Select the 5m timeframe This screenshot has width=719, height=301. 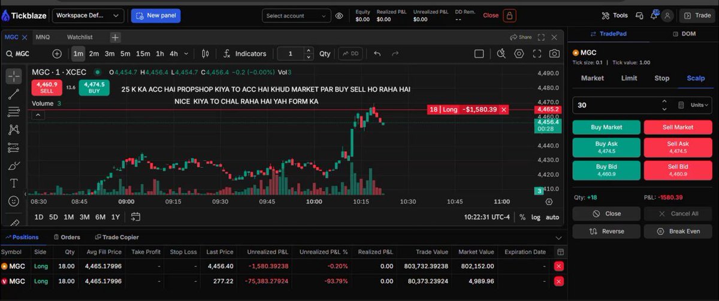(125, 53)
